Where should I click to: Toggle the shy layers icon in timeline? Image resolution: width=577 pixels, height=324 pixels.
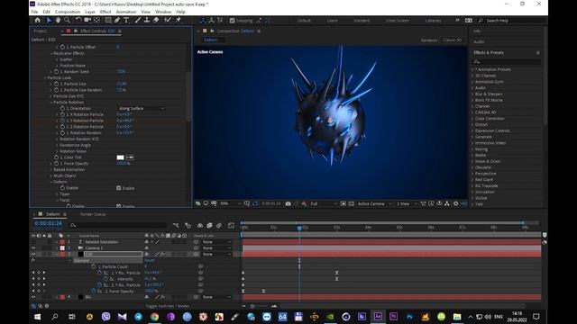click(200, 225)
